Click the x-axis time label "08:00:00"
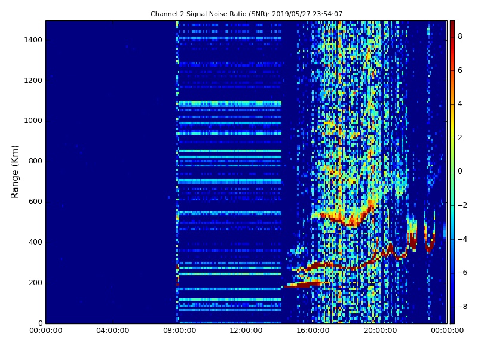This screenshot has width=478, height=358. coord(180,331)
